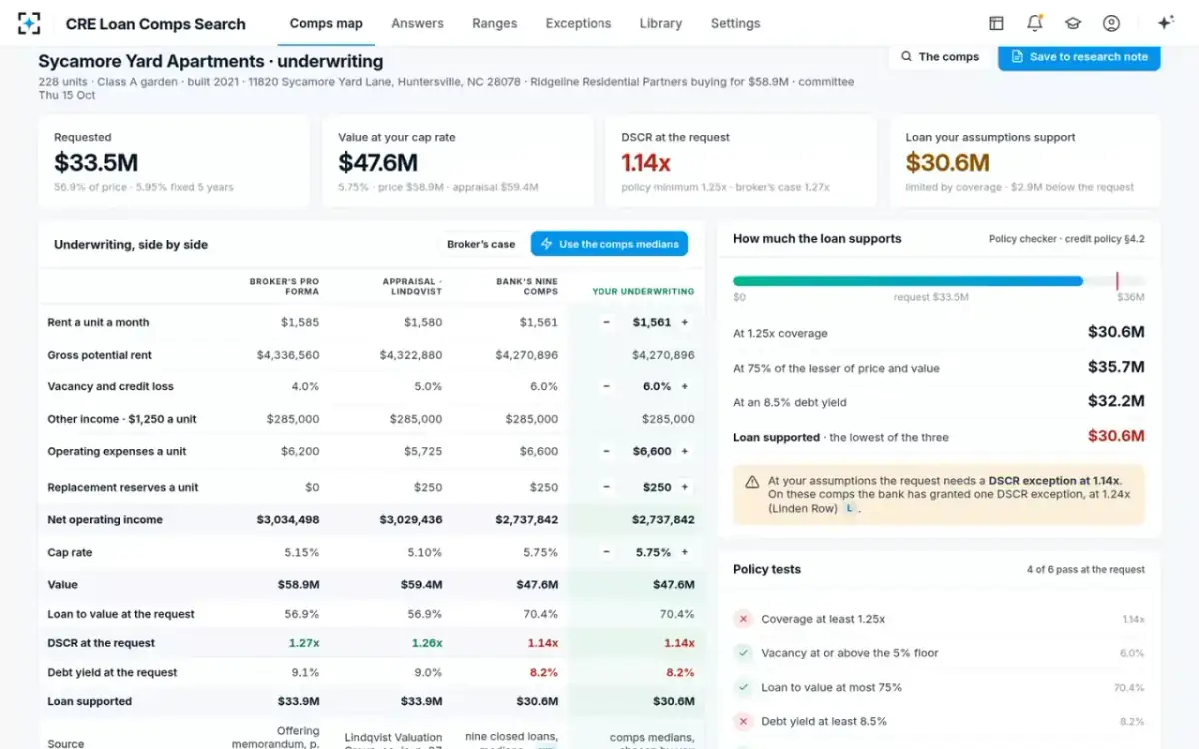Open the Library tab
This screenshot has height=749, width=1199.
click(661, 23)
